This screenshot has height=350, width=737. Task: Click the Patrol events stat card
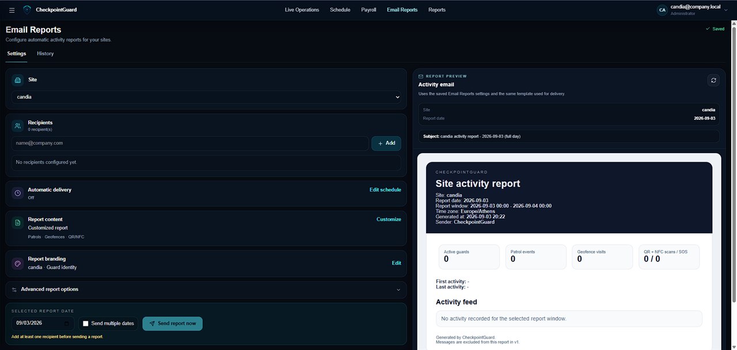(x=535, y=257)
